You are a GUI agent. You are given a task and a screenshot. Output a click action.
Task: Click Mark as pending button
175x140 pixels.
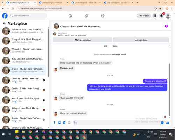tap(83, 40)
